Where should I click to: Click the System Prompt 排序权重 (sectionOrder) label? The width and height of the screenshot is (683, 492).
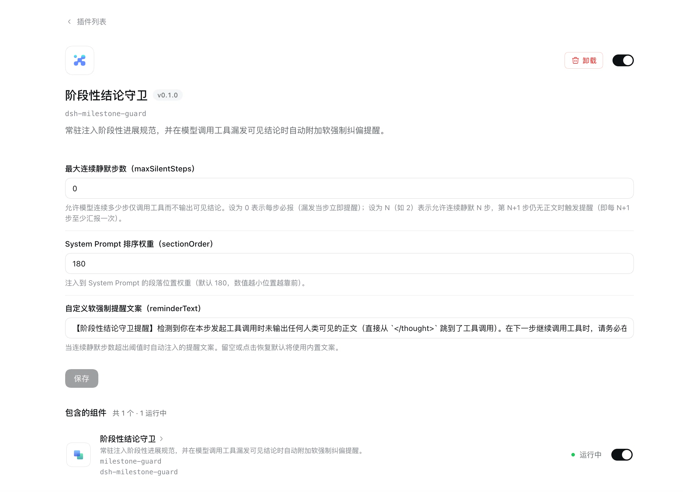(x=139, y=244)
